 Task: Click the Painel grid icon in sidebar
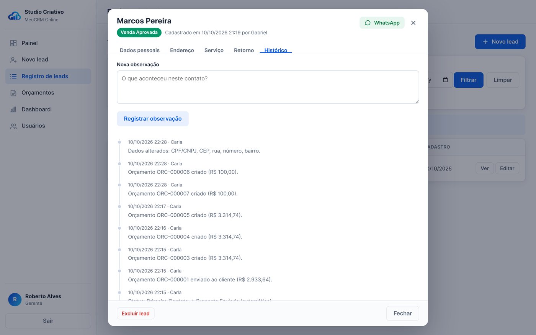click(x=13, y=43)
